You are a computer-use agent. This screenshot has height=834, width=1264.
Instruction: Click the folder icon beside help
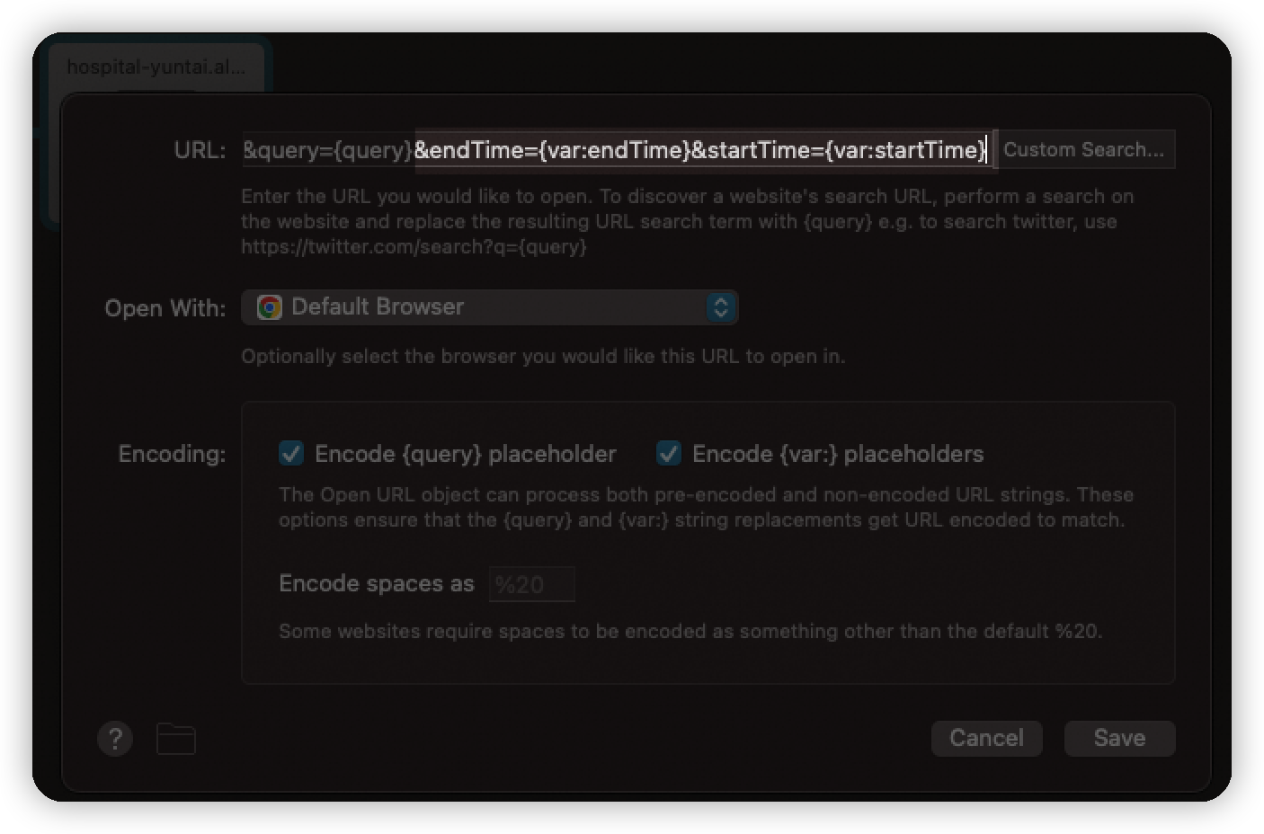[x=176, y=739]
